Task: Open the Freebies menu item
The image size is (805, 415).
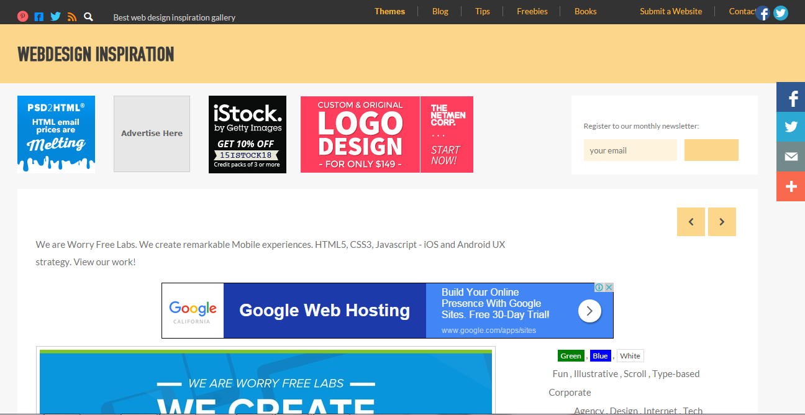Action: click(x=532, y=11)
